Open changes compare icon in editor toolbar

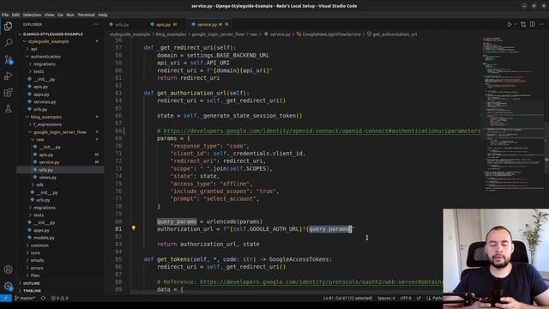[523, 24]
